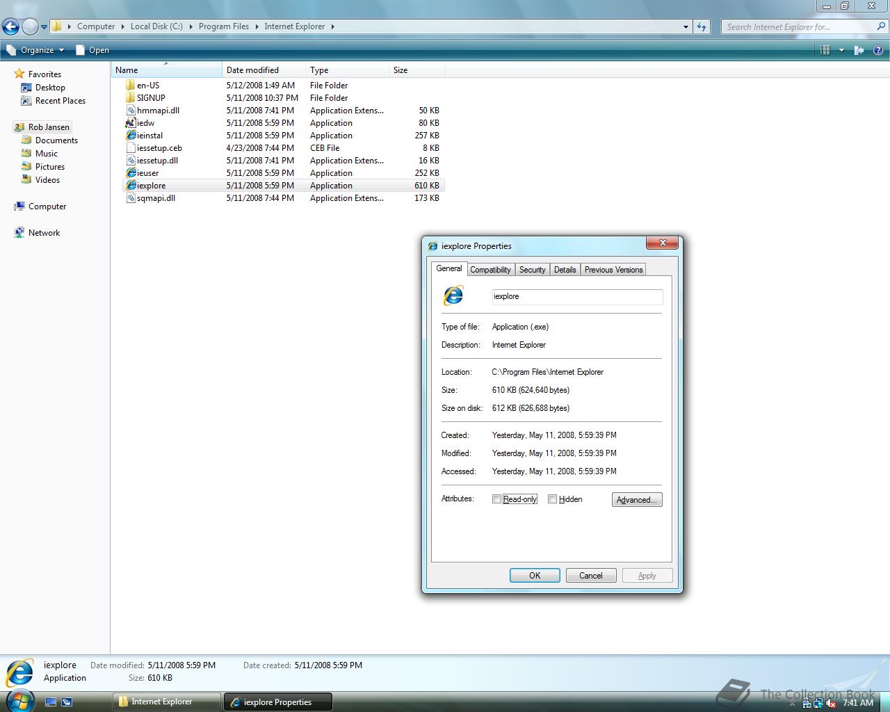Viewport: 890px width, 712px height.
Task: Select the SIGNUP folder icon
Action: (131, 98)
